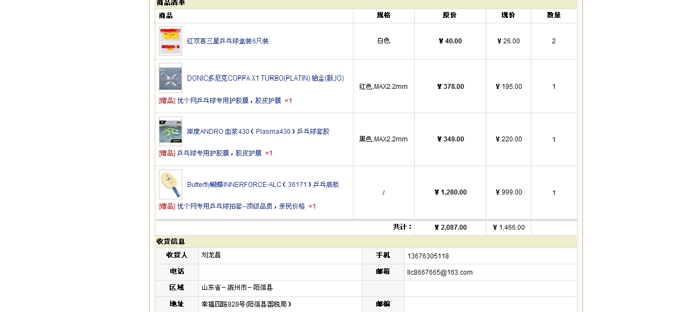Click the spec value 黑色,MAX2.2mm
The width and height of the screenshot is (700, 312).
pyautogui.click(x=383, y=139)
